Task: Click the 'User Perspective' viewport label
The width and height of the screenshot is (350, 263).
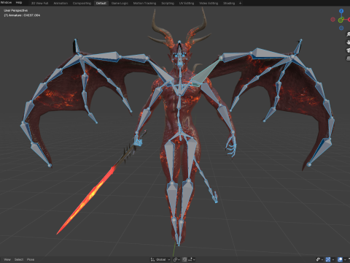Action: (15, 10)
